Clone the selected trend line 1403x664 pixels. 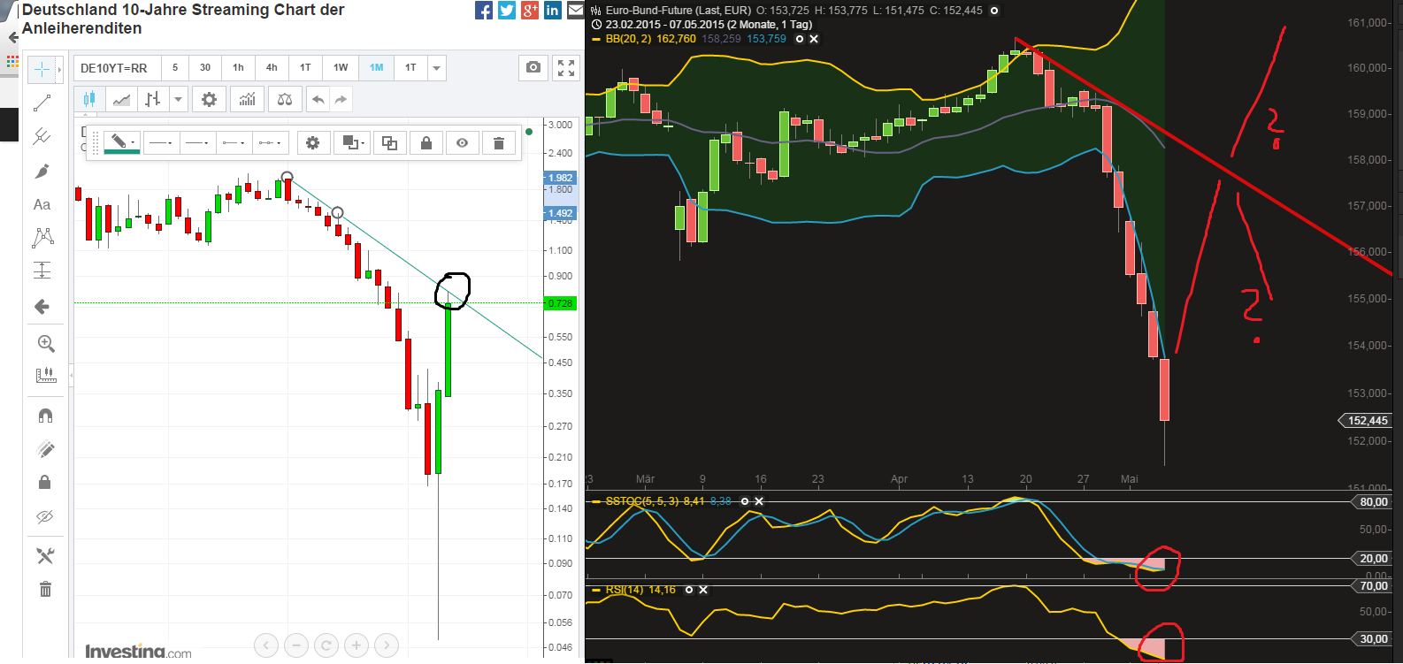point(389,142)
